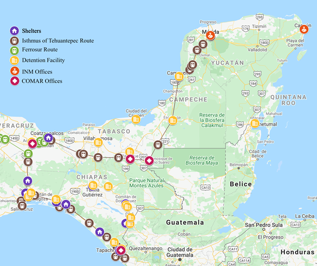Click the "Ferrosur Route" legend text
317x266 pixels.
tap(40, 50)
